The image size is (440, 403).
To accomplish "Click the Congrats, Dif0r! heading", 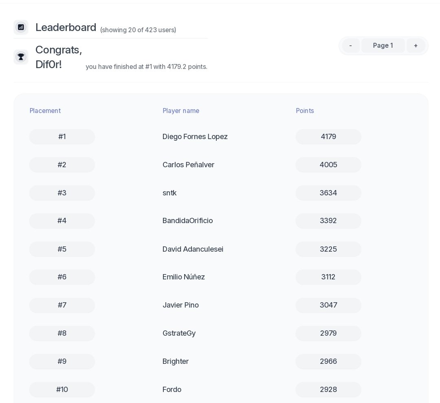I will tap(59, 57).
